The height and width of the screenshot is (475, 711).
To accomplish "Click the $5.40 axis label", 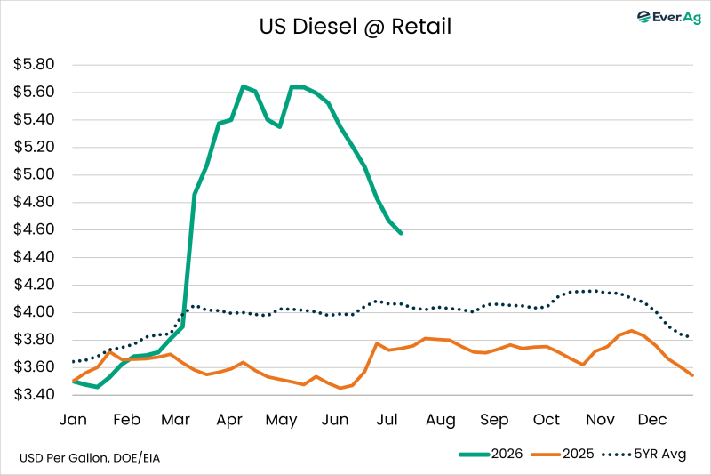I will 34,119.
